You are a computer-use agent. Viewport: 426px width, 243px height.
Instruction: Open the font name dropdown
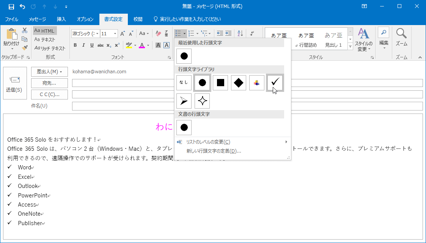[97, 33]
